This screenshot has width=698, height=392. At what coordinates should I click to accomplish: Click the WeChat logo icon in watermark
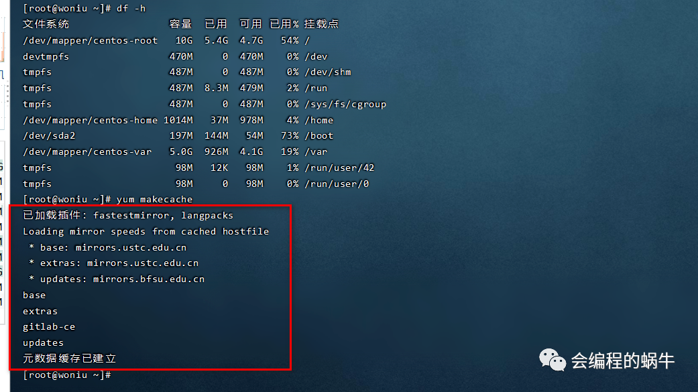click(552, 360)
